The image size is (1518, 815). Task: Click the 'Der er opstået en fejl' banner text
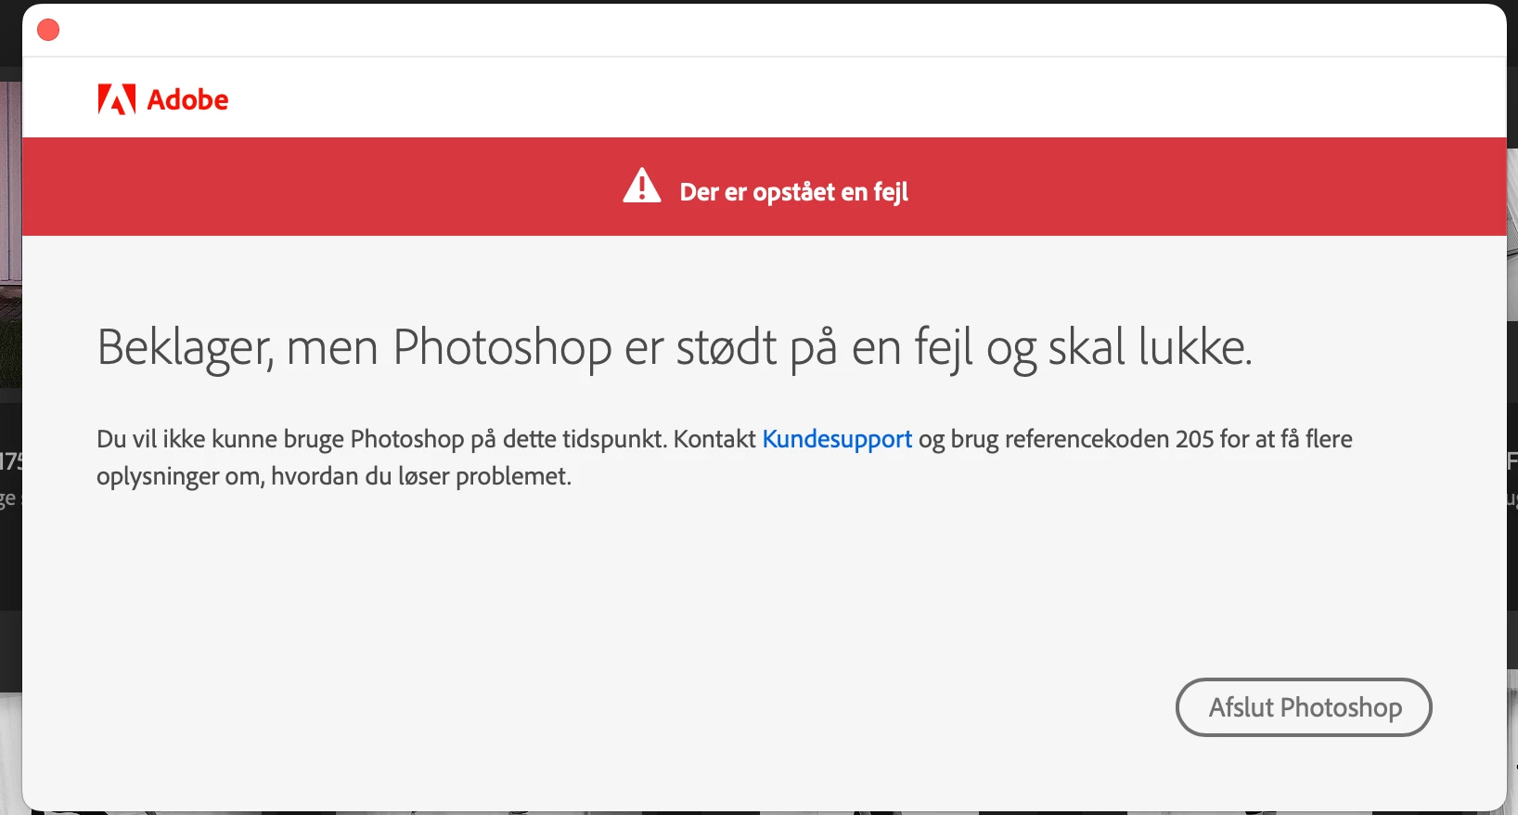(794, 191)
